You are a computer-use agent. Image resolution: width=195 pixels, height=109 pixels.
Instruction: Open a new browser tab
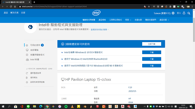(x=34, y=2)
